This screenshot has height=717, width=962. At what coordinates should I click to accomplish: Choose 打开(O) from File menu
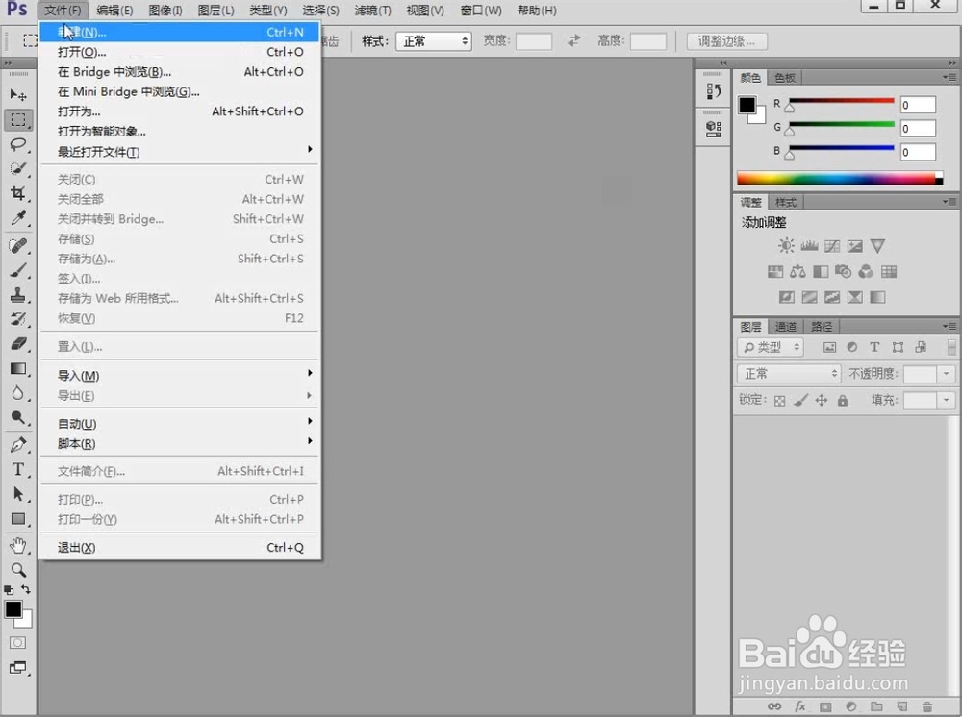[x=179, y=52]
